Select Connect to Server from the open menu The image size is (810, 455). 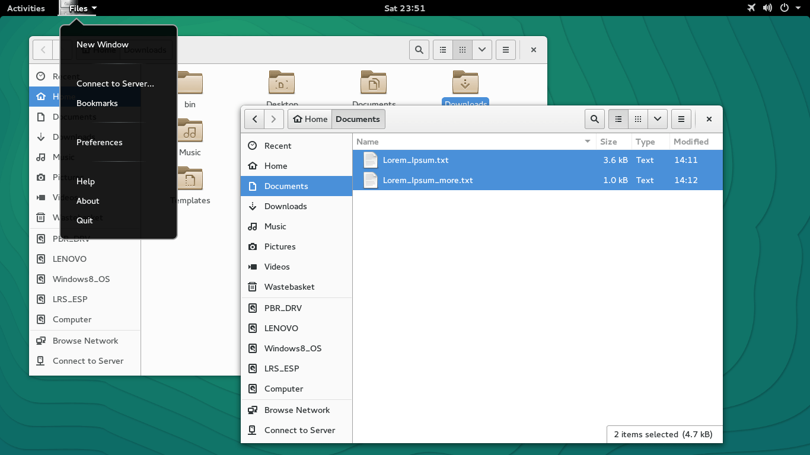(114, 84)
